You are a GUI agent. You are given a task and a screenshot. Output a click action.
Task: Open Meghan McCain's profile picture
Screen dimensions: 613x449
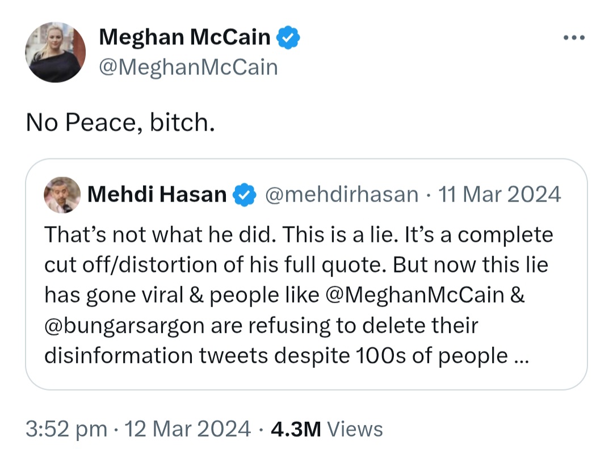(56, 52)
